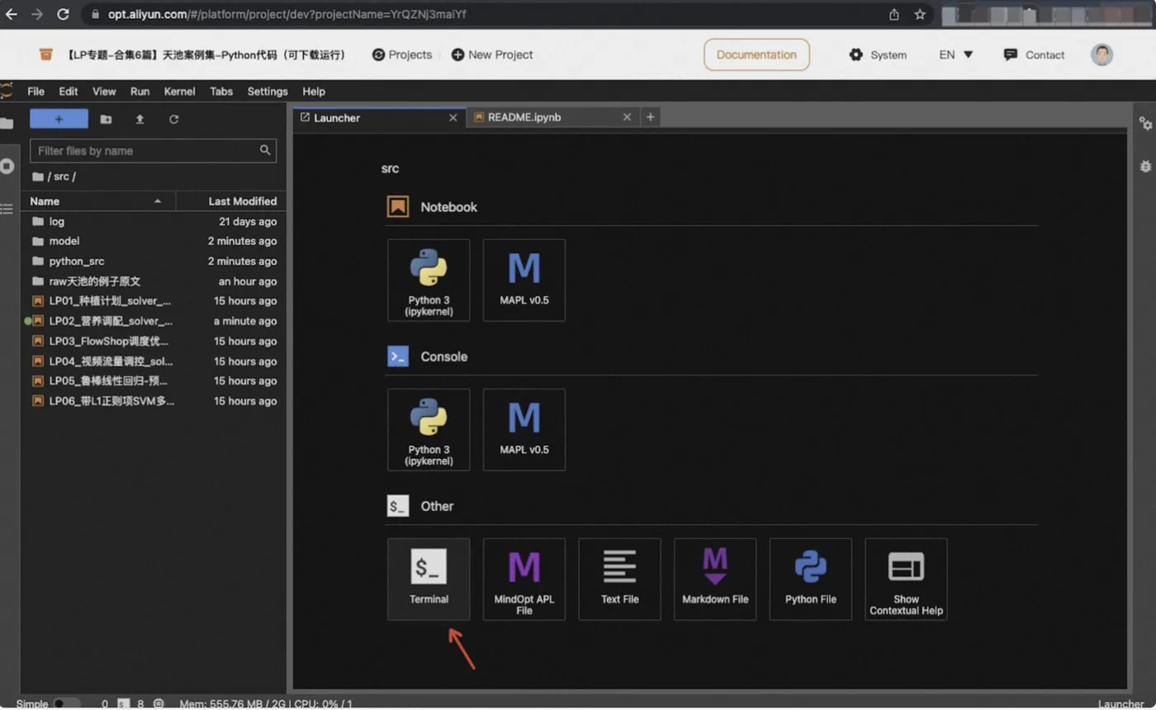Open the Projects link

(x=402, y=54)
